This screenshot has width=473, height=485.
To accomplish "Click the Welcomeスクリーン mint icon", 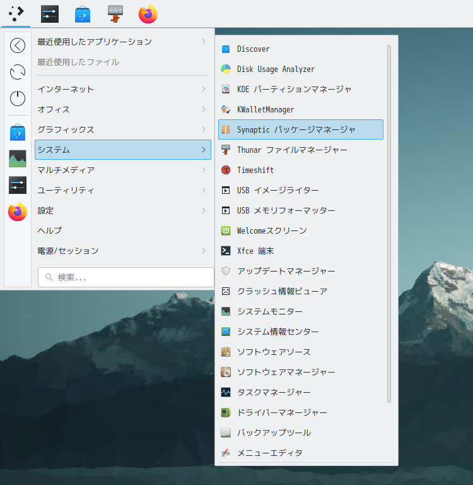I will tap(226, 231).
